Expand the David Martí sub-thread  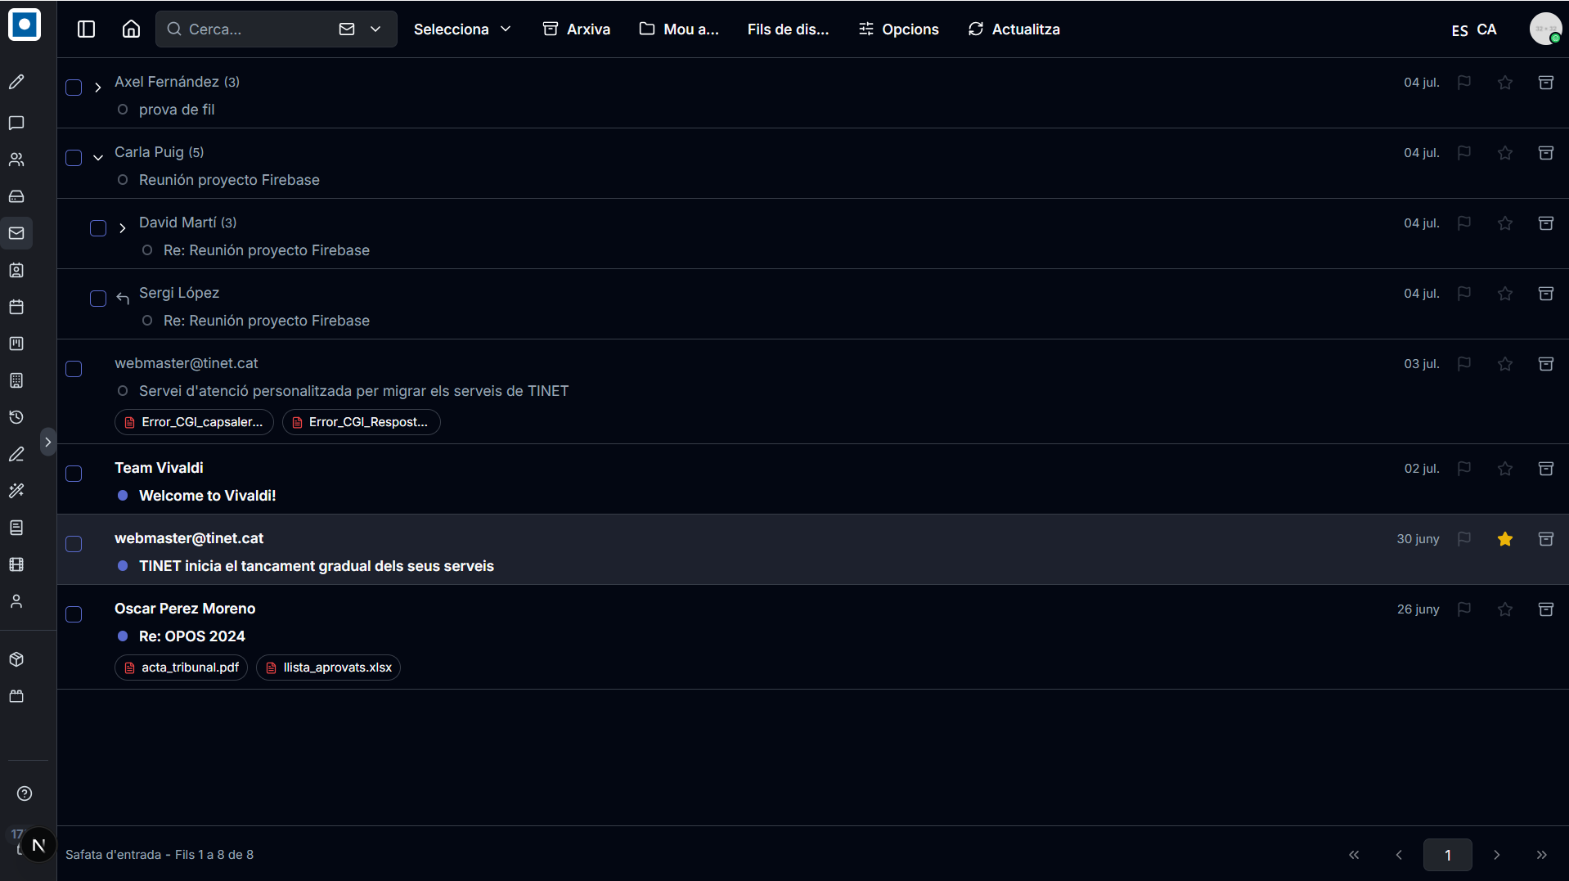tap(122, 228)
